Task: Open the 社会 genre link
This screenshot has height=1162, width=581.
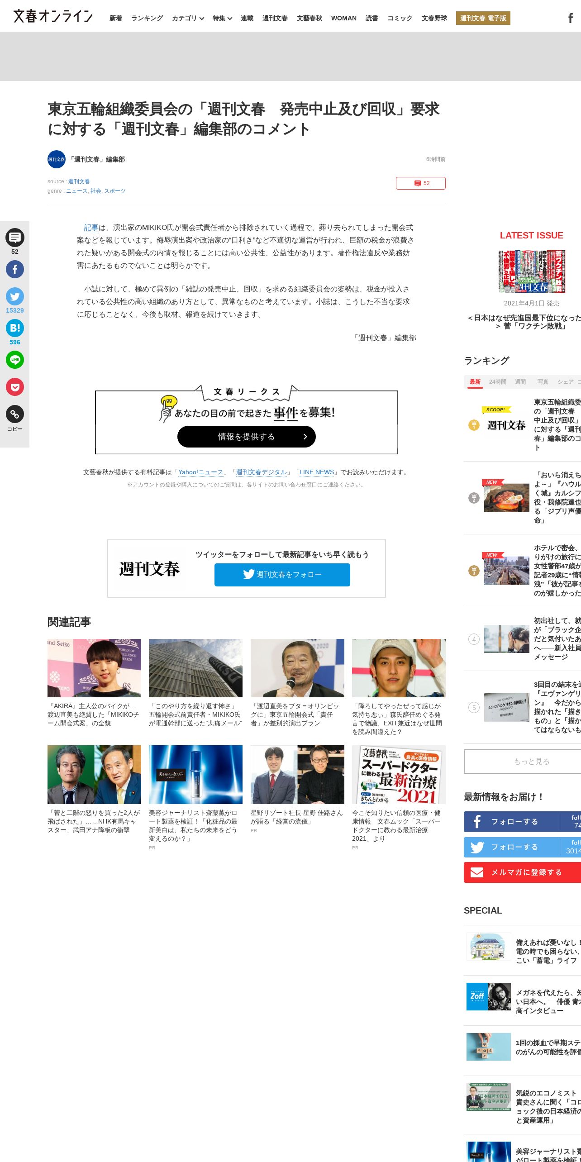Action: pyautogui.click(x=96, y=191)
